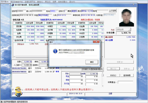148x103 pixels.
Task: Click the window title bar app icon
Action: point(13,5)
